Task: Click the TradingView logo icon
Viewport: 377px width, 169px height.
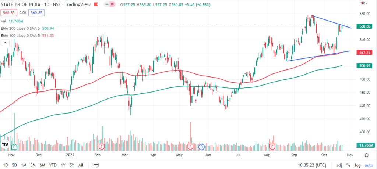Action: tap(5, 144)
